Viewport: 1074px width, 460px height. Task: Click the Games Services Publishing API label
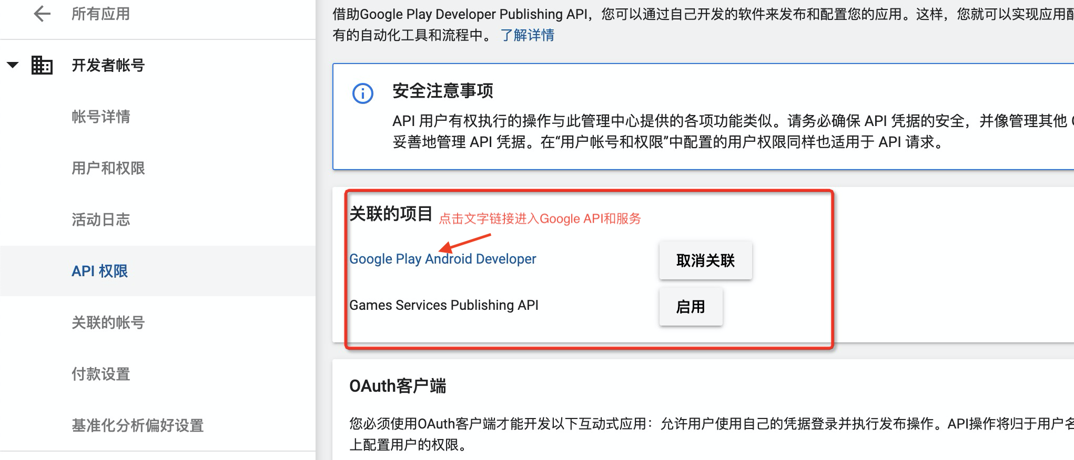(x=443, y=305)
